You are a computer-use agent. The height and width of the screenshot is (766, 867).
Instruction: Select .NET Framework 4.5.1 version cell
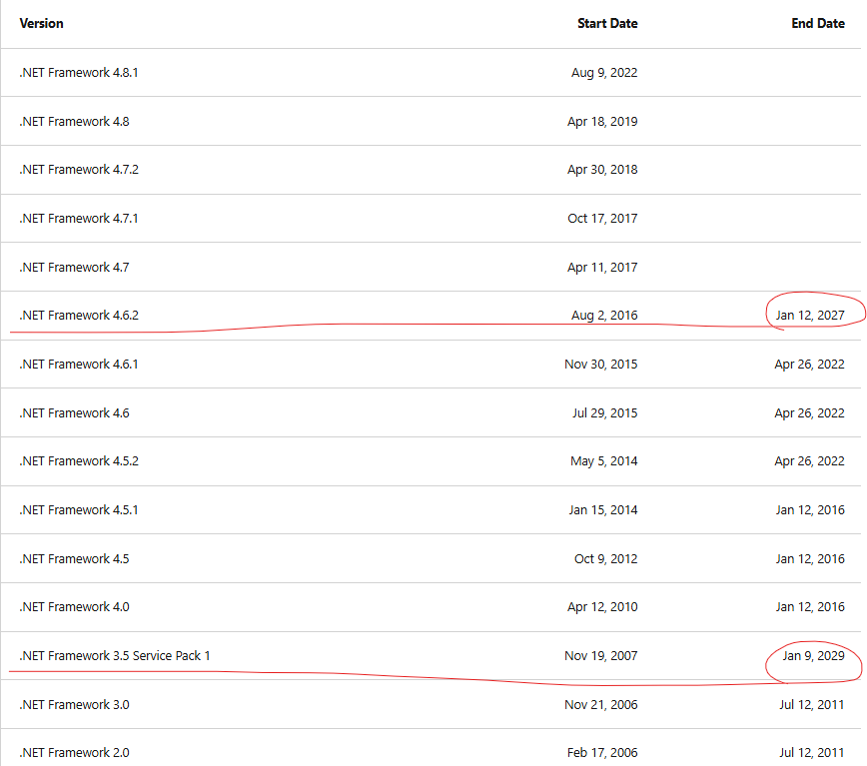point(79,509)
